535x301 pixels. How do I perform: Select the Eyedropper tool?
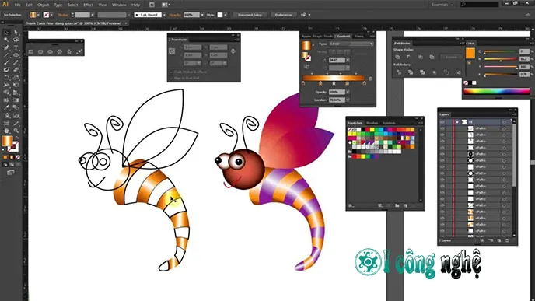[6, 108]
